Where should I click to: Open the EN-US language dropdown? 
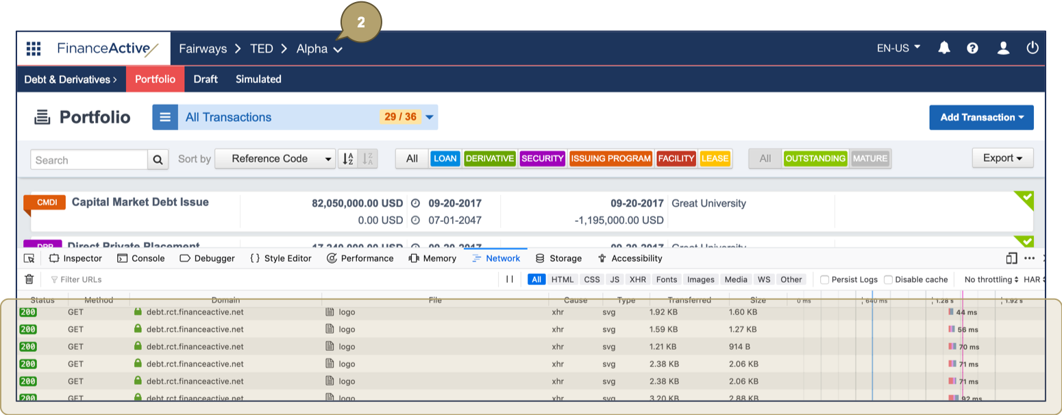coord(898,48)
